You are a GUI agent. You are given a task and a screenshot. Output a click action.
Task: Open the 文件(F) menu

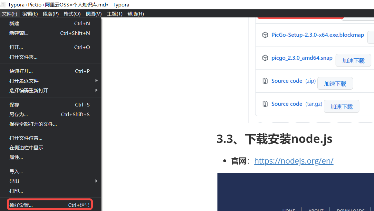pyautogui.click(x=10, y=14)
